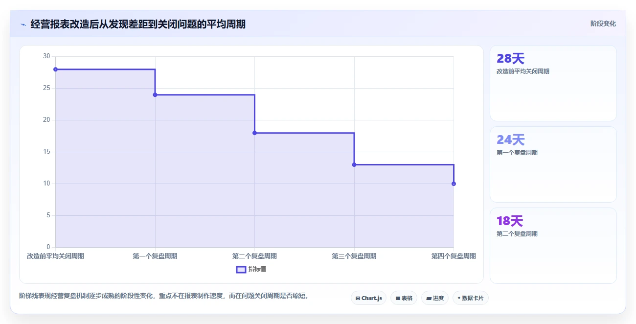Click the x-axis label 第三个复盘周期
This screenshot has height=324, width=636.
click(x=354, y=256)
